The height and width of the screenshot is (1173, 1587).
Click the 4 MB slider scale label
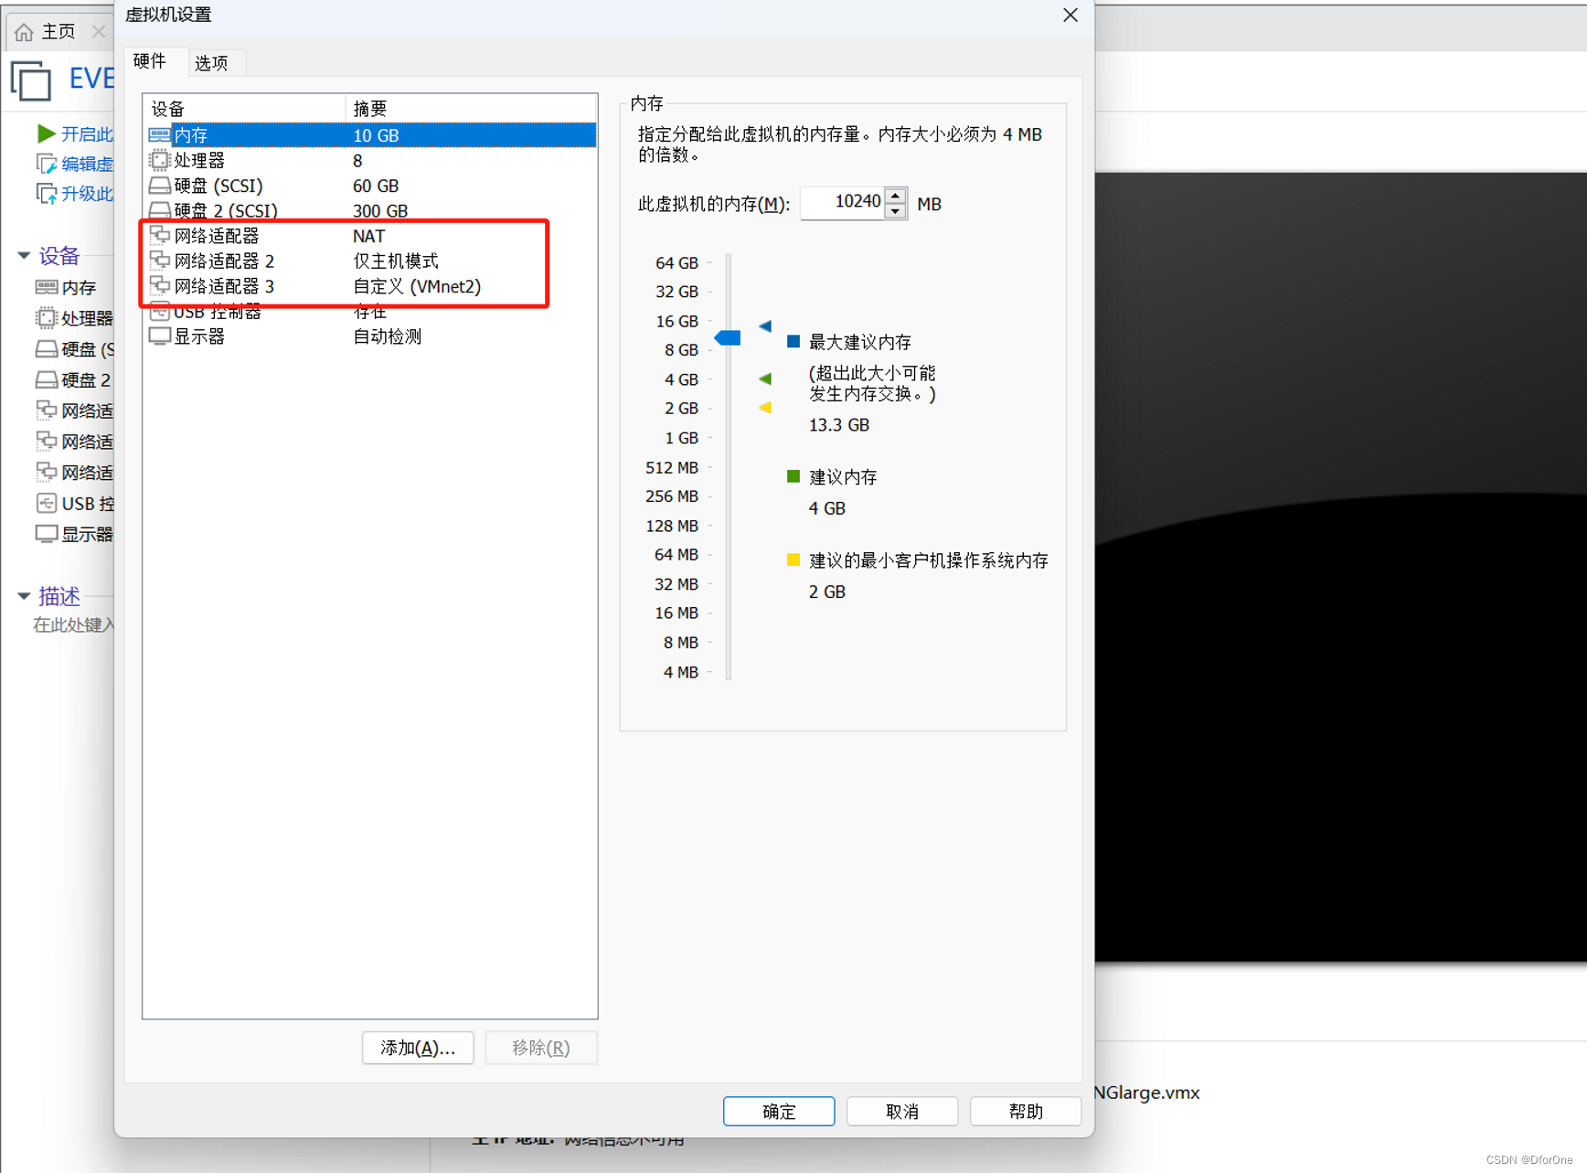(x=681, y=672)
